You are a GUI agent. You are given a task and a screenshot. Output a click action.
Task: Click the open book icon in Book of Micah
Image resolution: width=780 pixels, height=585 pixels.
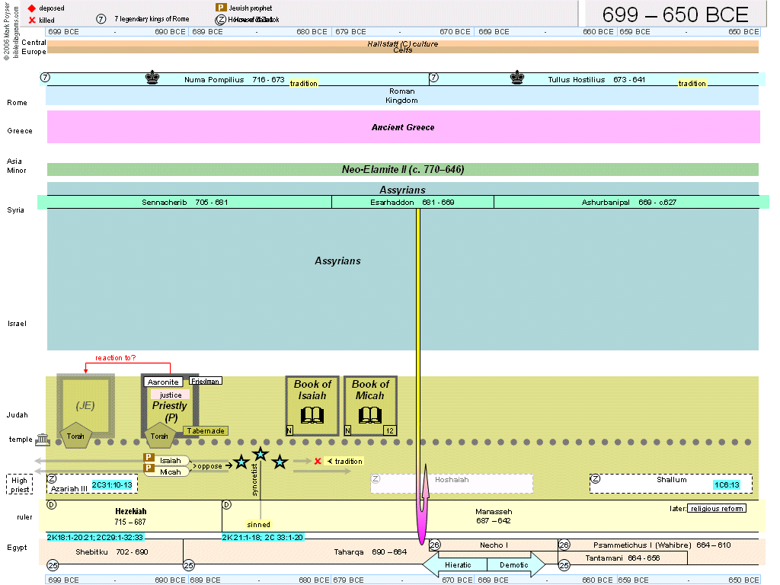[370, 415]
